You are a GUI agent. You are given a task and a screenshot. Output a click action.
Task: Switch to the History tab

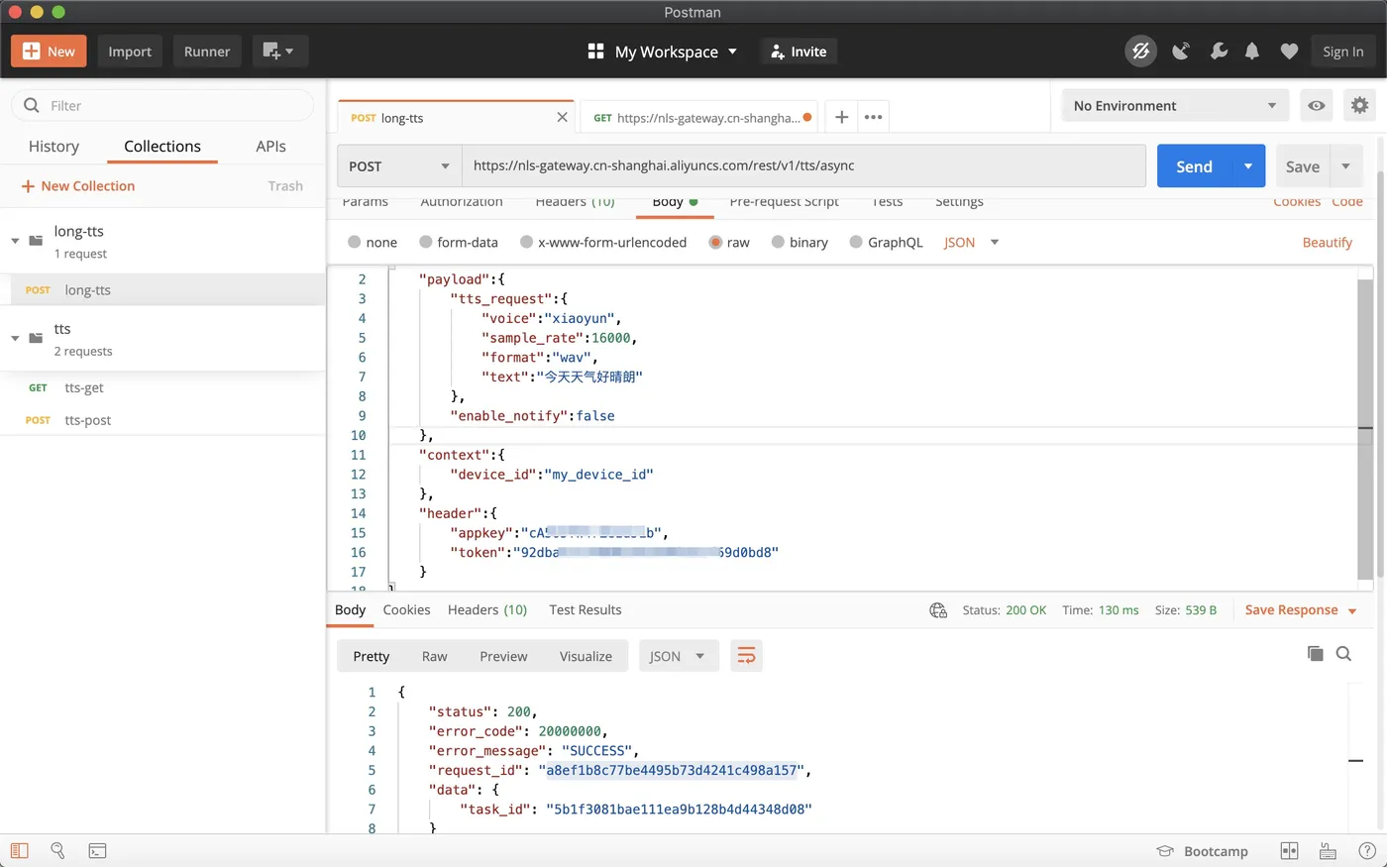pos(53,146)
